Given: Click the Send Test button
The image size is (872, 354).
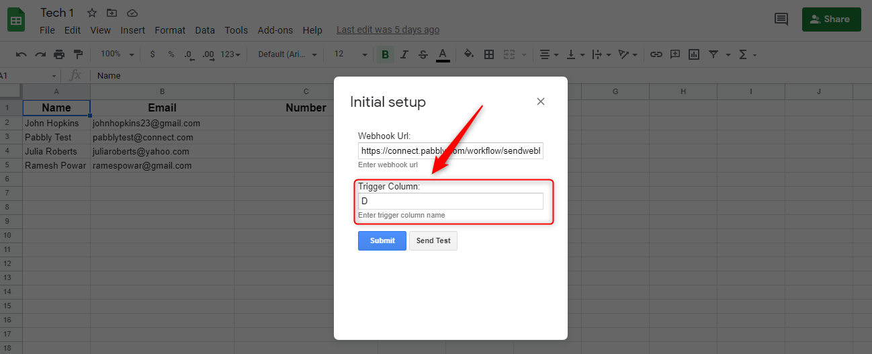Looking at the screenshot, I should [x=433, y=240].
